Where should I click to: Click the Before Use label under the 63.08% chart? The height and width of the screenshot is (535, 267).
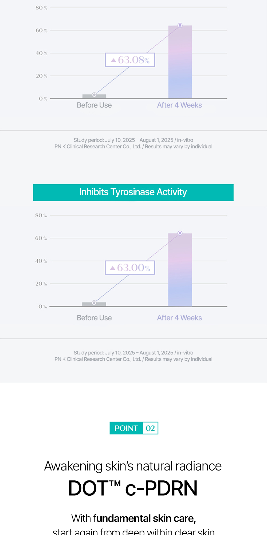click(94, 105)
